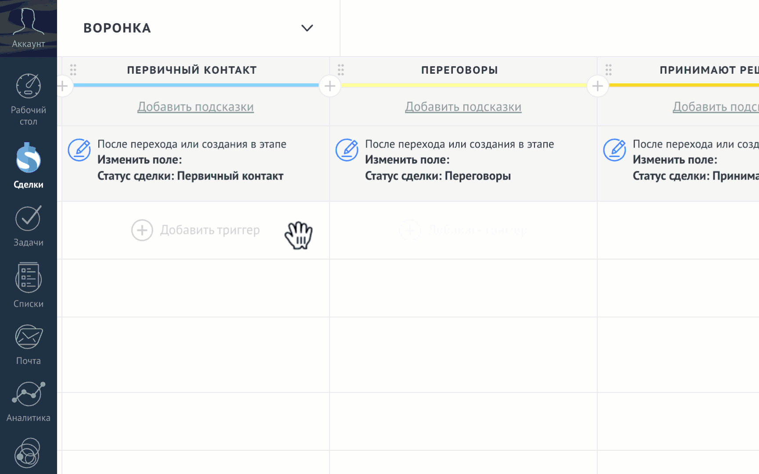Grab the Первичный контакт drag handle
Viewport: 759px width, 474px height.
(73, 70)
